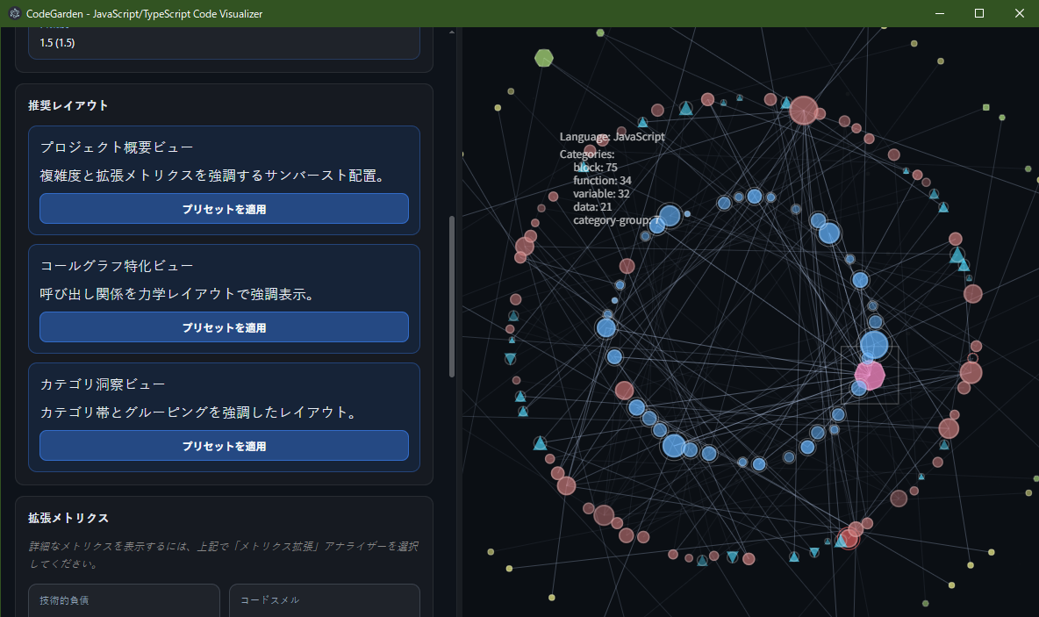Open the 技術的負債 metric card

(x=124, y=601)
